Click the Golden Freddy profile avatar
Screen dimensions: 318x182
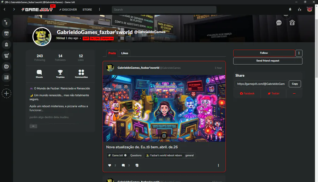(42, 36)
